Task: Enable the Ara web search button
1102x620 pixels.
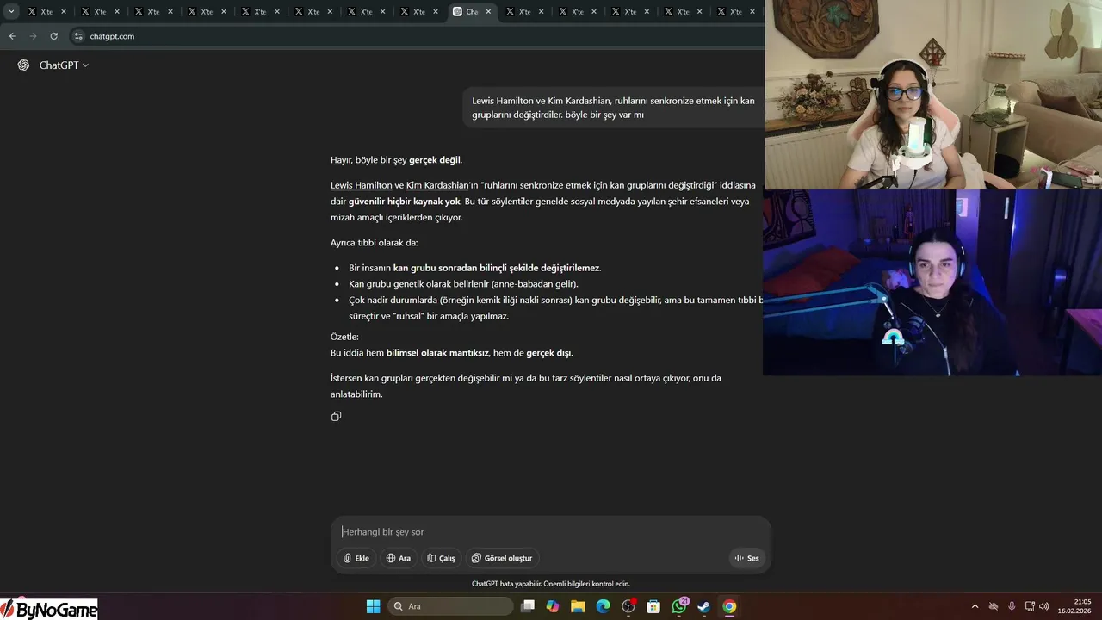Action: pos(398,558)
